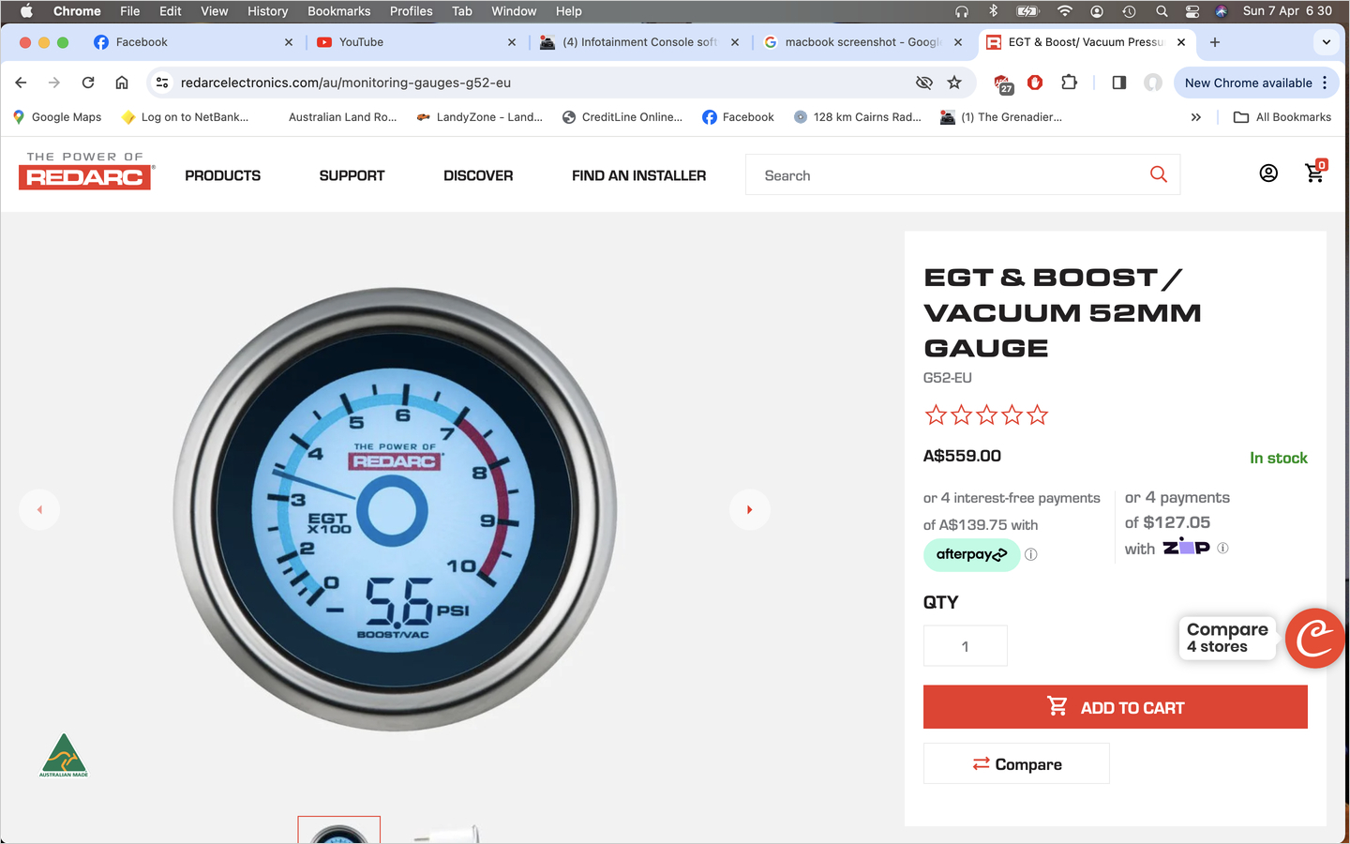The width and height of the screenshot is (1350, 844).
Task: Click the ADD TO CART button
Action: tap(1116, 707)
